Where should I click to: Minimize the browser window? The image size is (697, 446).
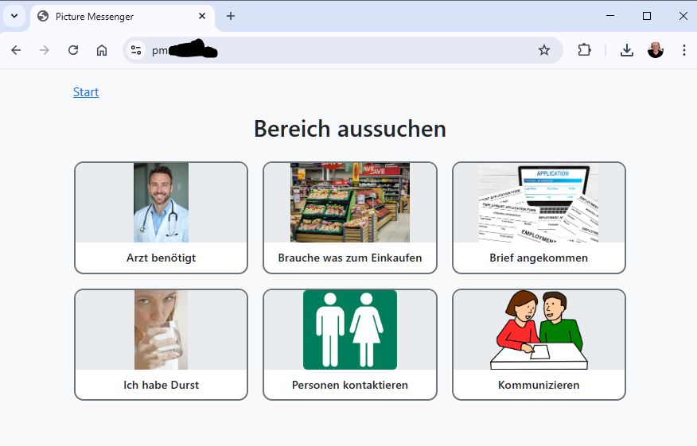point(610,16)
